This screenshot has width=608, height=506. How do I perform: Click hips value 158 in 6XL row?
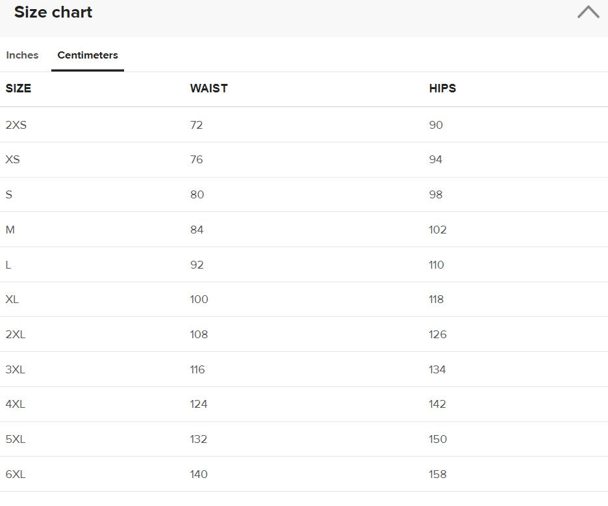438,475
